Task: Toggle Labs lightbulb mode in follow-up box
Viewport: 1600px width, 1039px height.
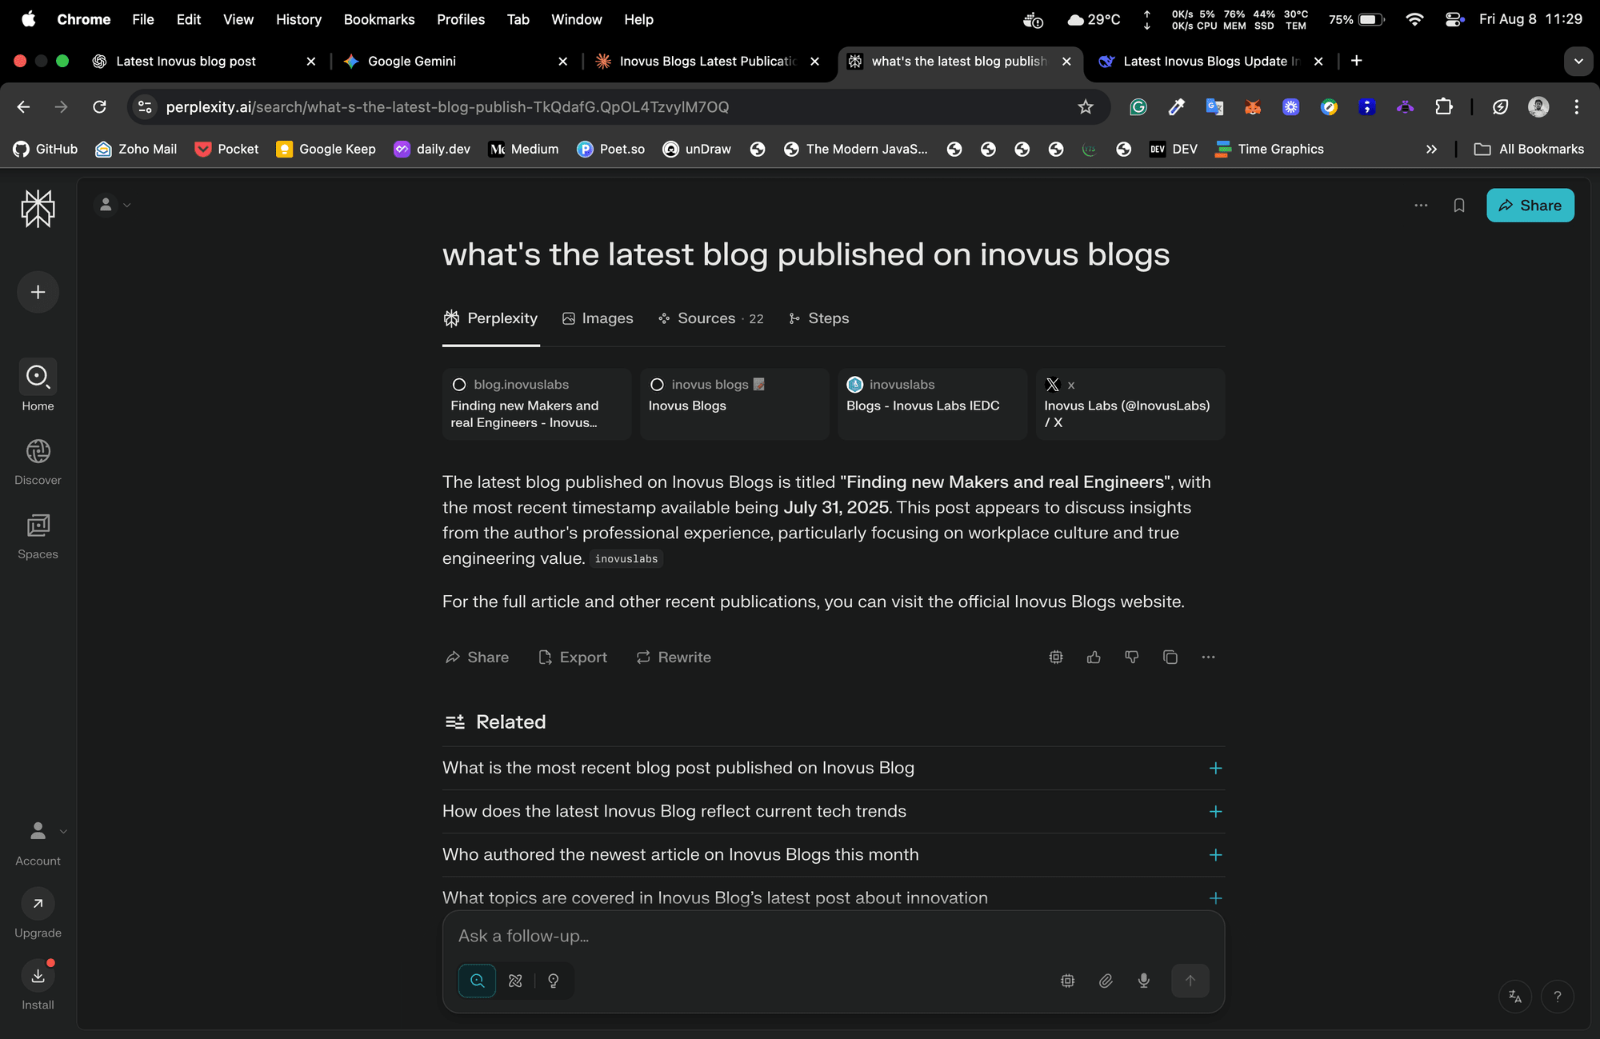Action: pos(554,981)
